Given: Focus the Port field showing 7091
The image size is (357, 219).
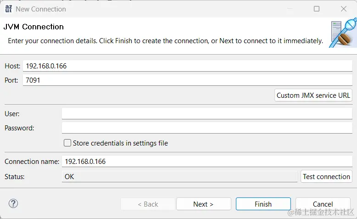Looking at the screenshot, I should point(187,80).
